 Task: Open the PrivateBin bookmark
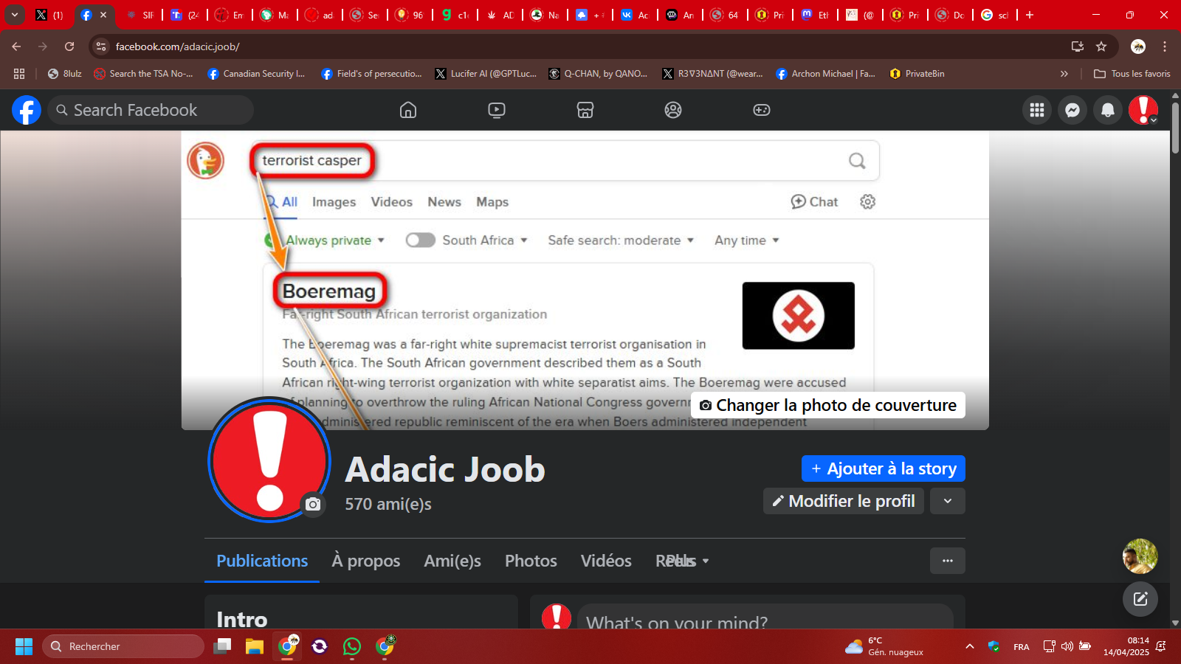[917, 74]
